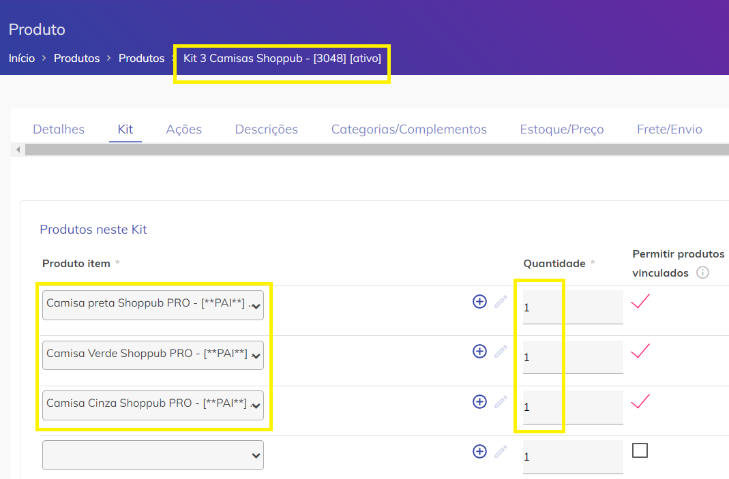This screenshot has height=479, width=729.
Task: Click the Permitir produtos vinculados label
Action: tap(679, 264)
